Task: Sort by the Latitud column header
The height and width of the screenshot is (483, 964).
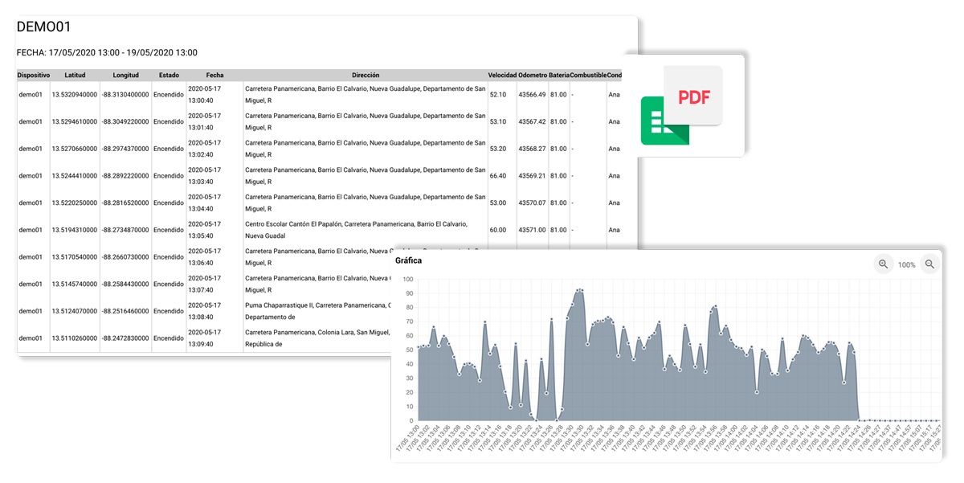Action: (75, 76)
